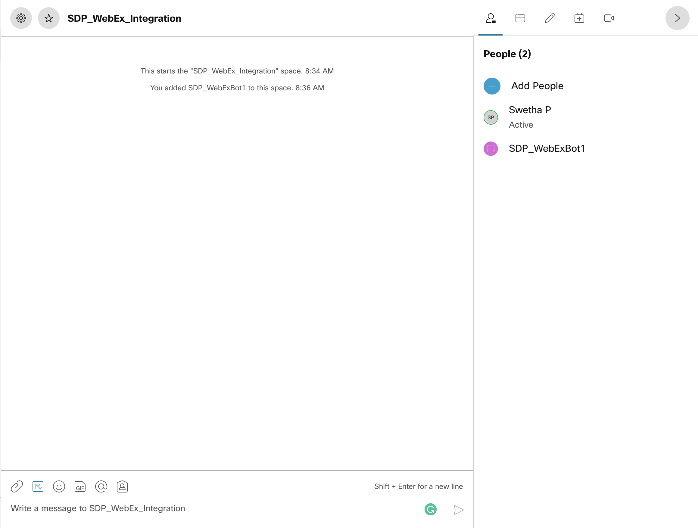This screenshot has height=528, width=698.
Task: Open the Files folder tab
Action: click(x=520, y=18)
